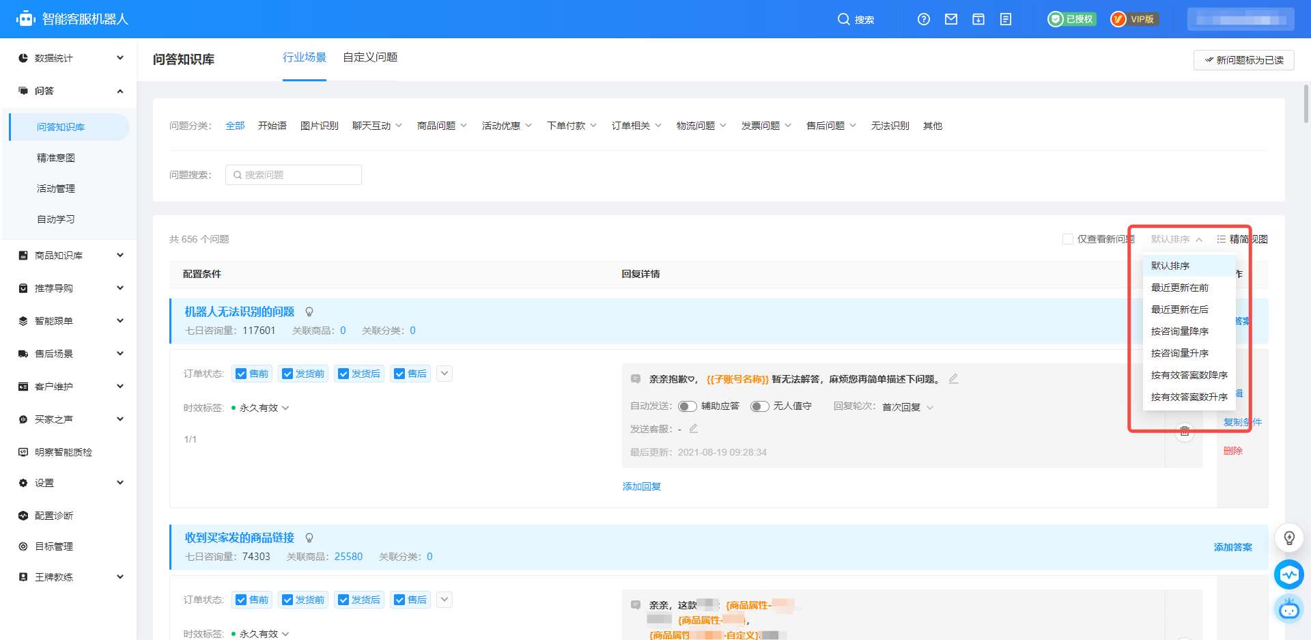This screenshot has width=1311, height=640.
Task: Select 按有效答案数升序 sort option
Action: click(x=1189, y=397)
